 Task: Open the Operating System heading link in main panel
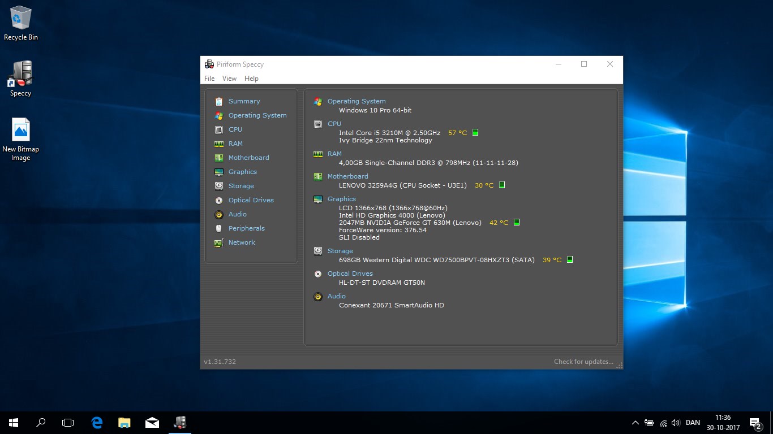click(357, 101)
